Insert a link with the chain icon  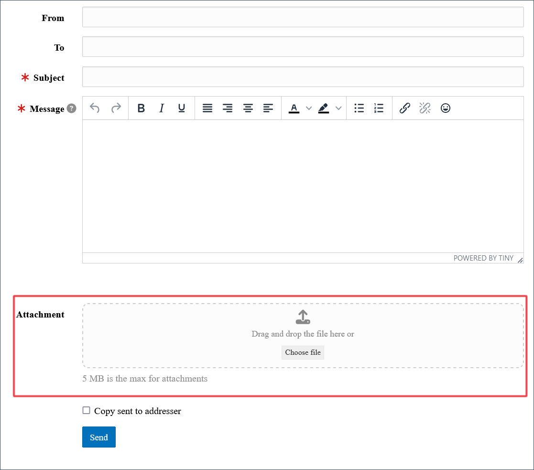[405, 109]
